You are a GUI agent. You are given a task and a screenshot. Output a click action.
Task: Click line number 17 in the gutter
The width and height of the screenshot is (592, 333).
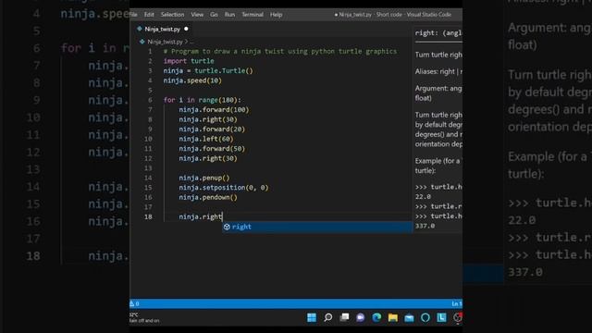click(x=148, y=207)
